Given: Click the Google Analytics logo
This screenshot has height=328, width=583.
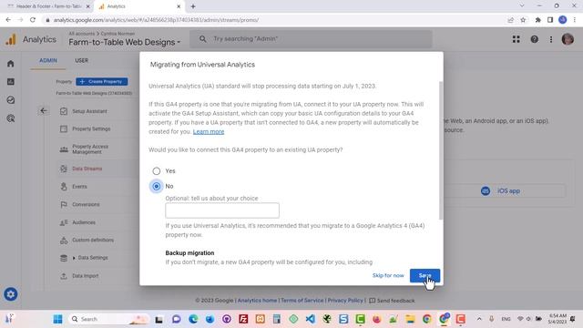Looking at the screenshot, I should coord(11,39).
